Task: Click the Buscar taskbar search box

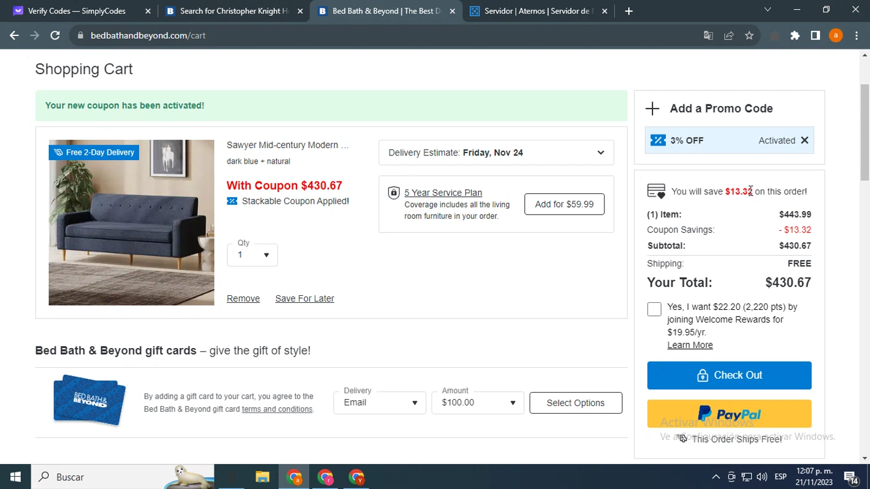Action: (122, 477)
